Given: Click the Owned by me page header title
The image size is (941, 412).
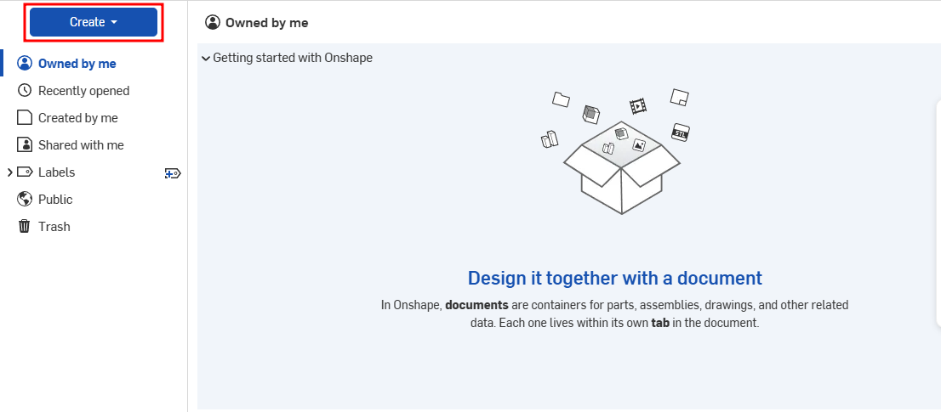Looking at the screenshot, I should click(266, 23).
